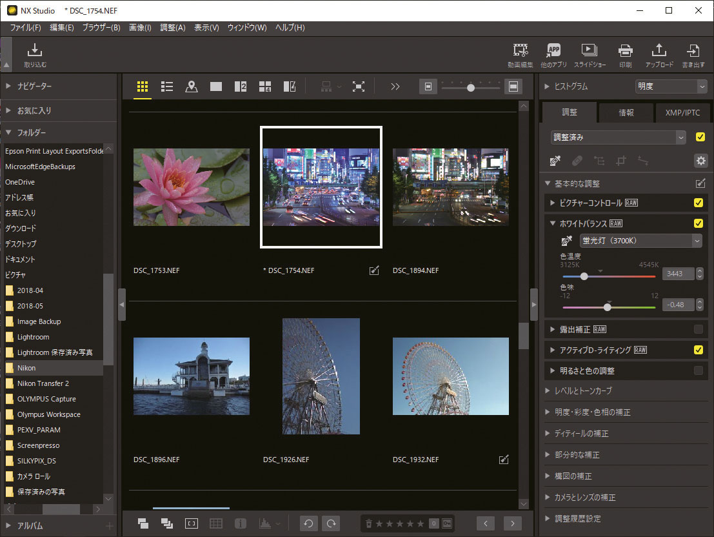Rotate image counterclockwise in bottom toolbar
Screen dimensions: 714x537
click(x=308, y=523)
